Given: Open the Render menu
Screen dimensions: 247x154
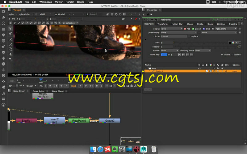Looking at the screenshot, I should pyautogui.click(x=70, y=2).
